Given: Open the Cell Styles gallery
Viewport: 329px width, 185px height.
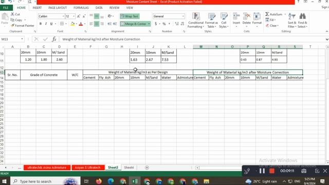Looking at the screenshot, I should coord(224,21).
